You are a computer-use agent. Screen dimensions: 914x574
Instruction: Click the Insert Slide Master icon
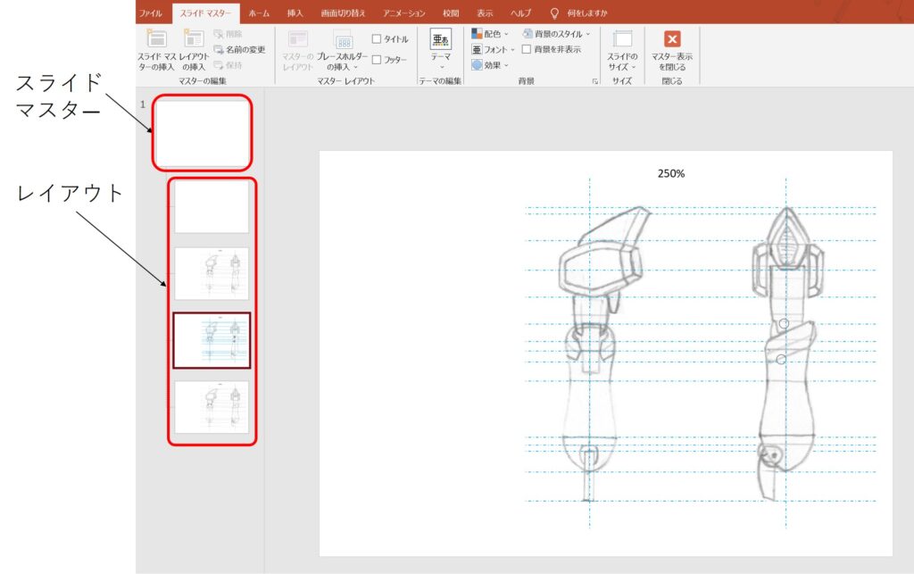156,40
